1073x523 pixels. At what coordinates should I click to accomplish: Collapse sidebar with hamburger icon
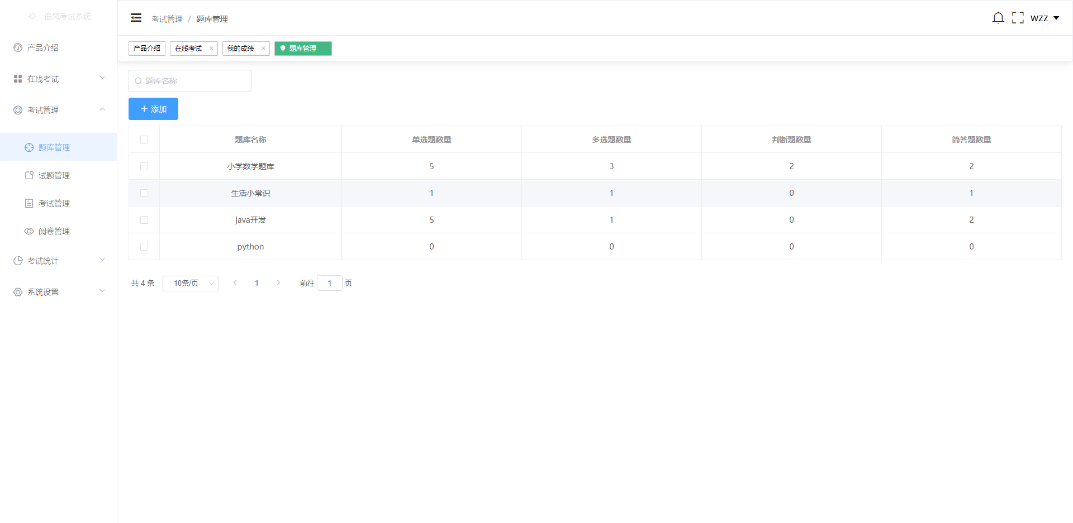(136, 18)
